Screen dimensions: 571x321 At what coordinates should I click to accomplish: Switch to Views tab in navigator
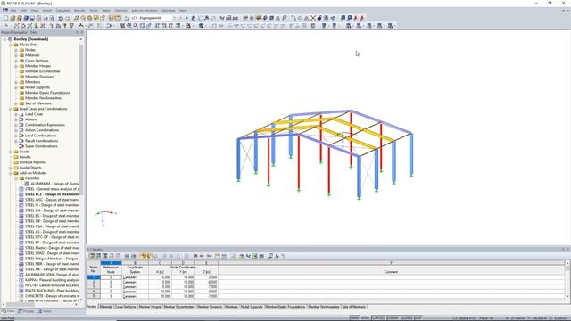(x=45, y=311)
